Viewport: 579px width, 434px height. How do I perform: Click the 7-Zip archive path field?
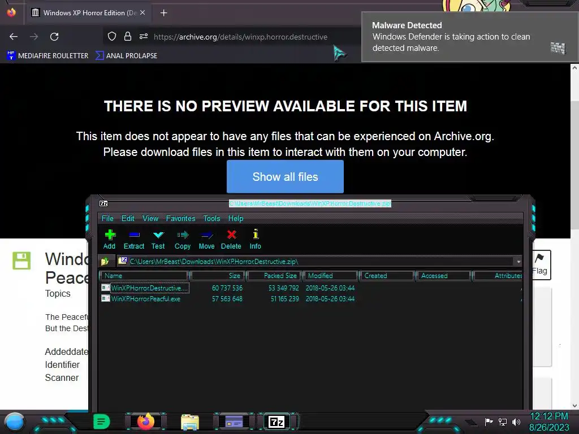tap(316, 262)
